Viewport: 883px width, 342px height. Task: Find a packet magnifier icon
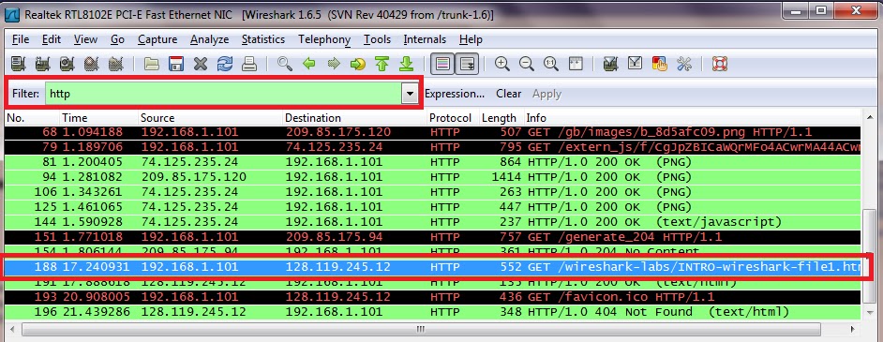[284, 64]
